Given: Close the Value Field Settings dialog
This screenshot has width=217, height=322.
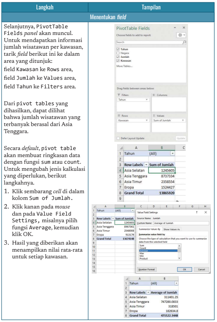Looking at the screenshot, I should click(x=206, y=212).
